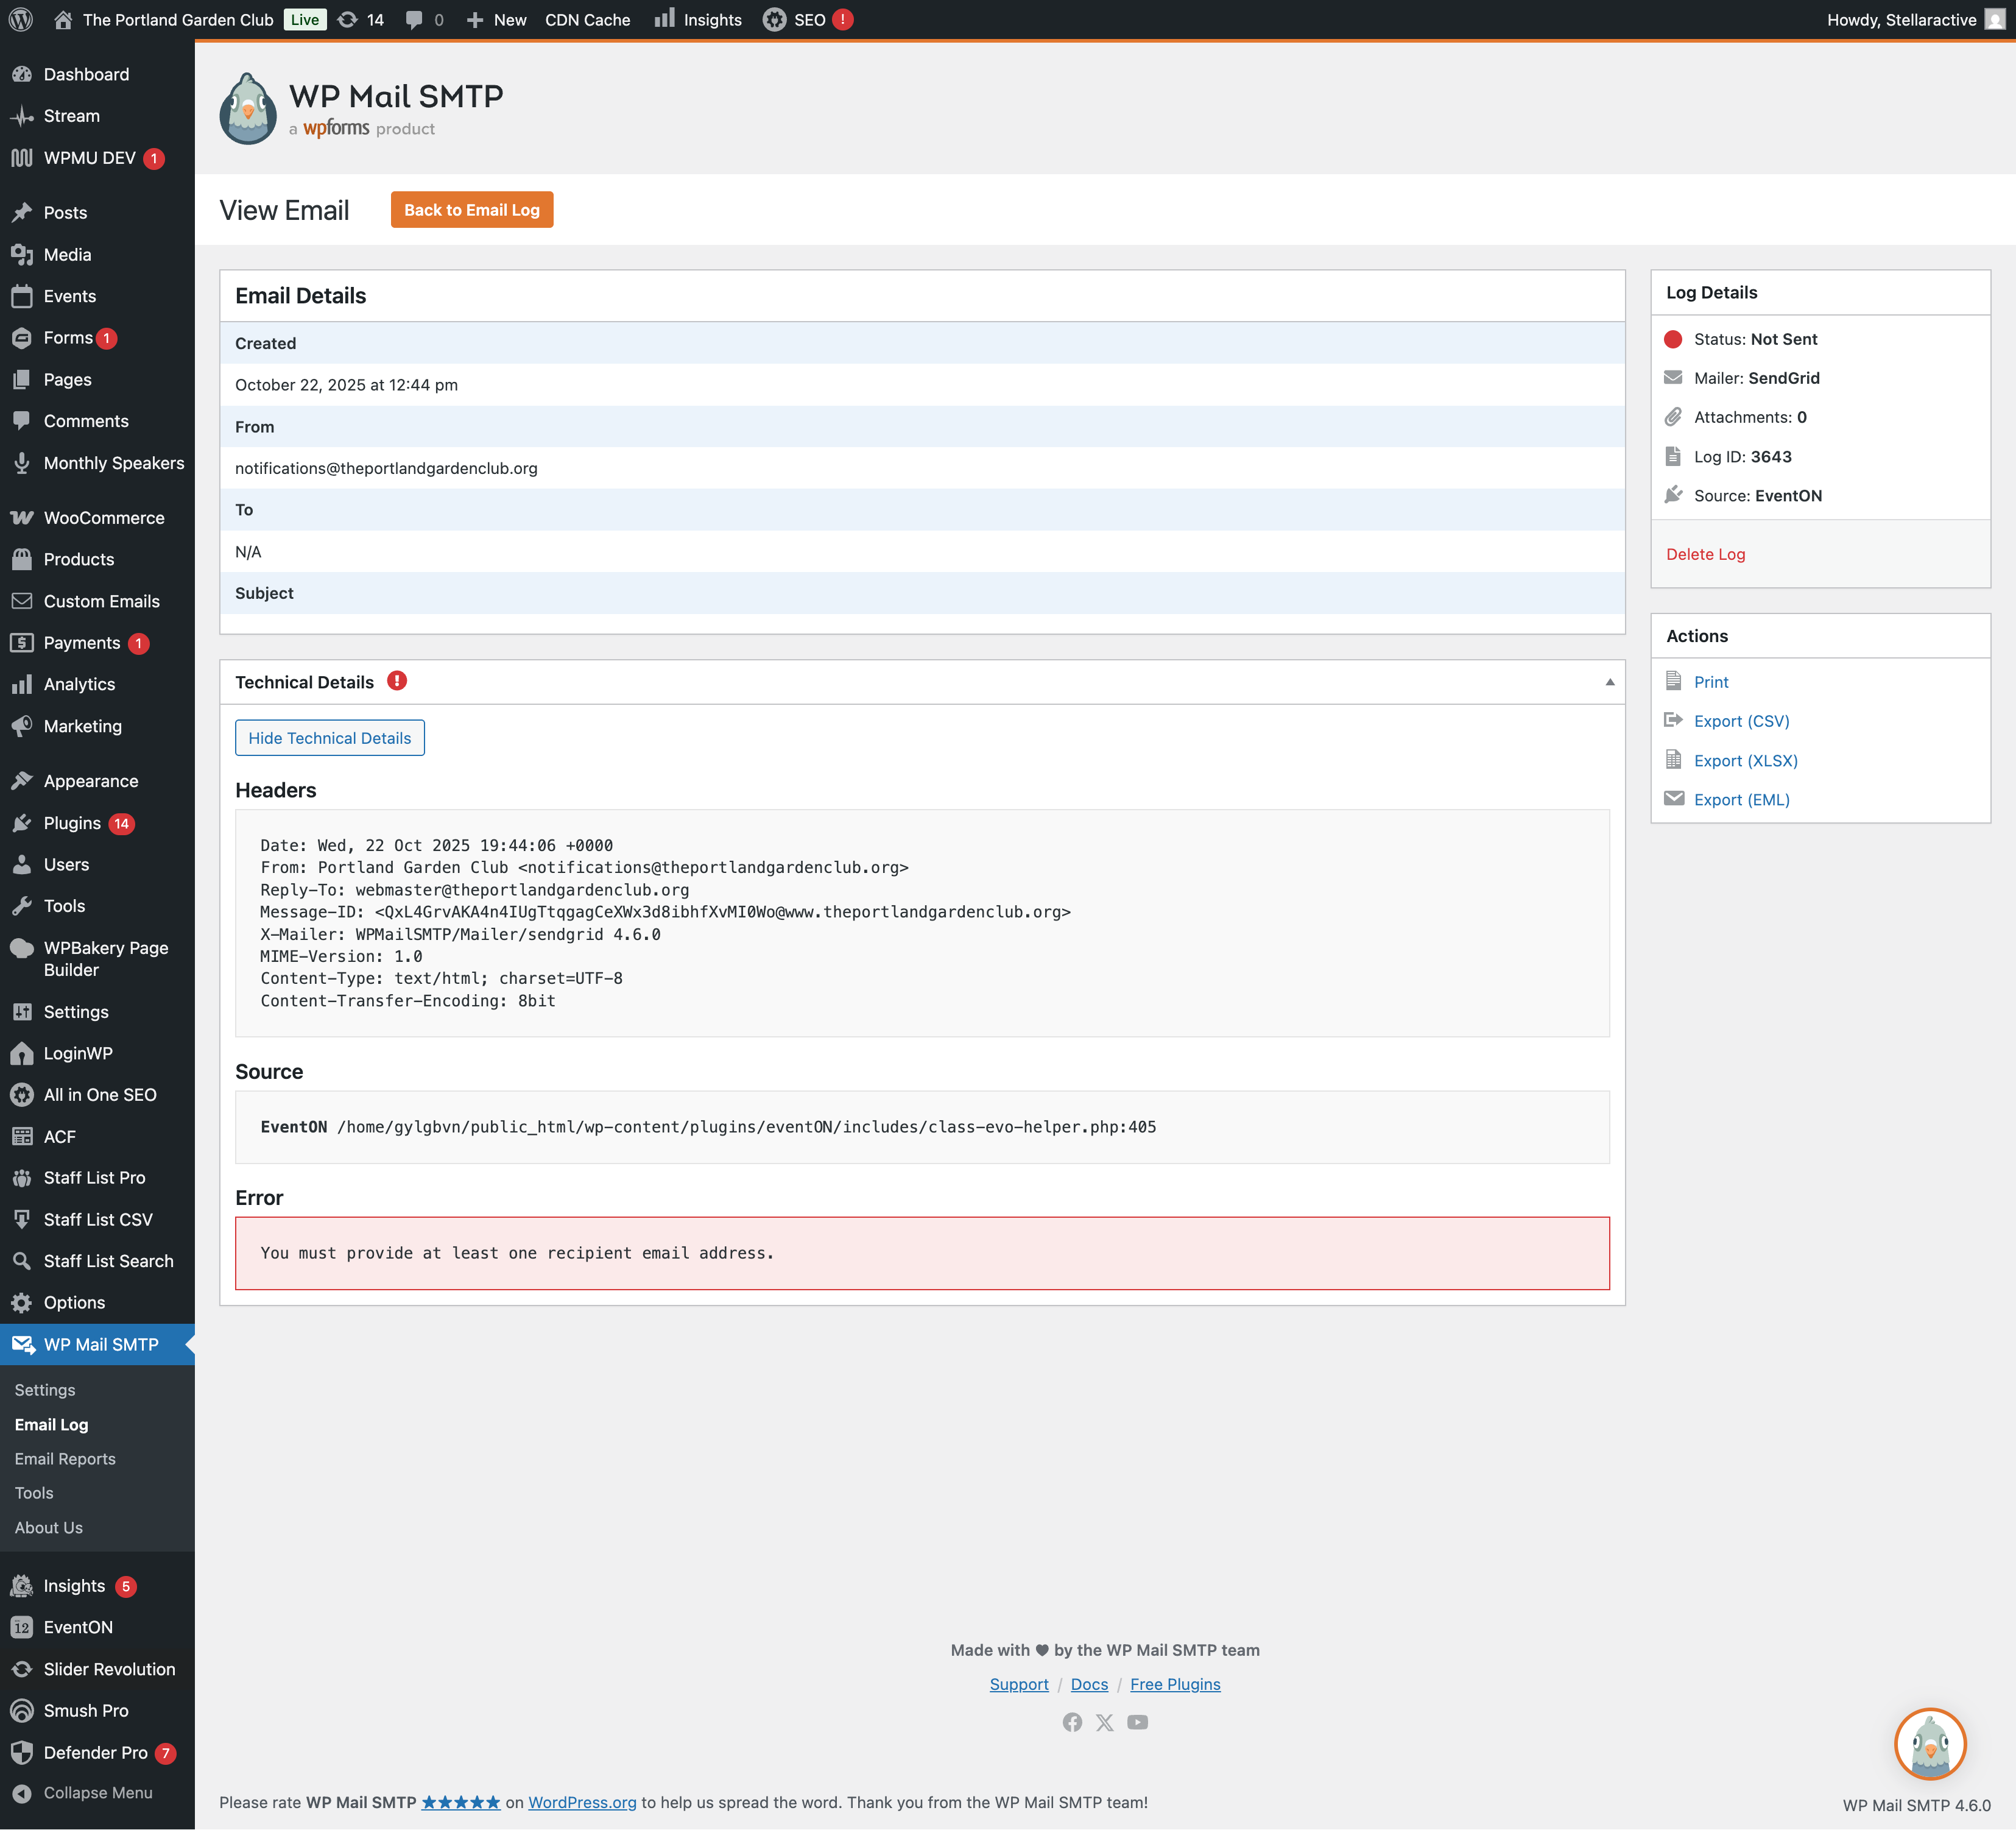This screenshot has height=1830, width=2016.
Task: Click the five-star rating link
Action: (x=460, y=1802)
